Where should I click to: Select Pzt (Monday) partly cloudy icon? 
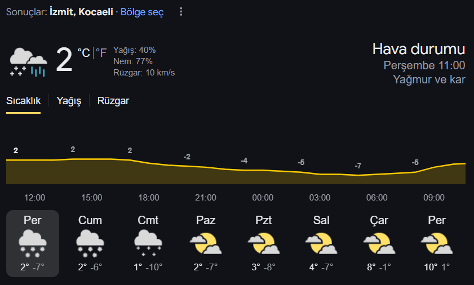point(264,243)
